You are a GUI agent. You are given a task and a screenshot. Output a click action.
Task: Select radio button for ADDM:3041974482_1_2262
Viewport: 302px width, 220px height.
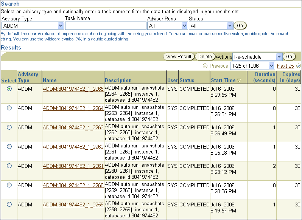(9, 147)
